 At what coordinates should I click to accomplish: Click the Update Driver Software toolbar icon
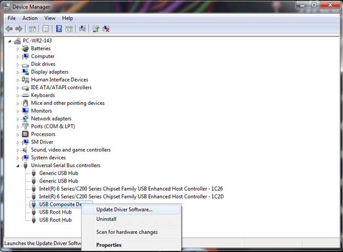[96, 29]
